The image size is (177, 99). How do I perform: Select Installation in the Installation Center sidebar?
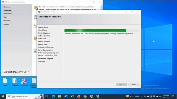[7, 10]
